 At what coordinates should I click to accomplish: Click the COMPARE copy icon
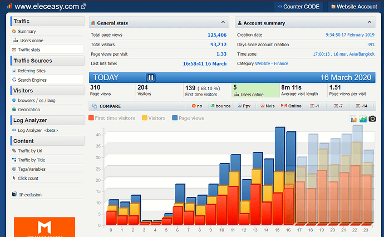(x=95, y=106)
